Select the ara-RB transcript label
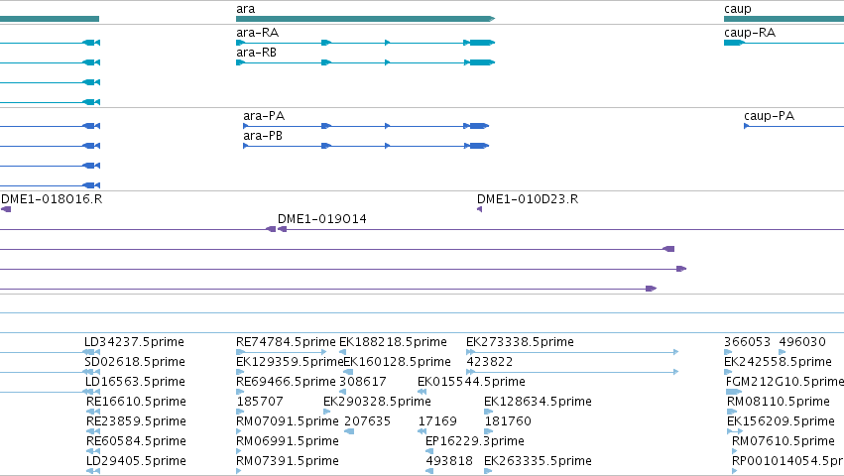This screenshot has height=476, width=844. coord(256,53)
